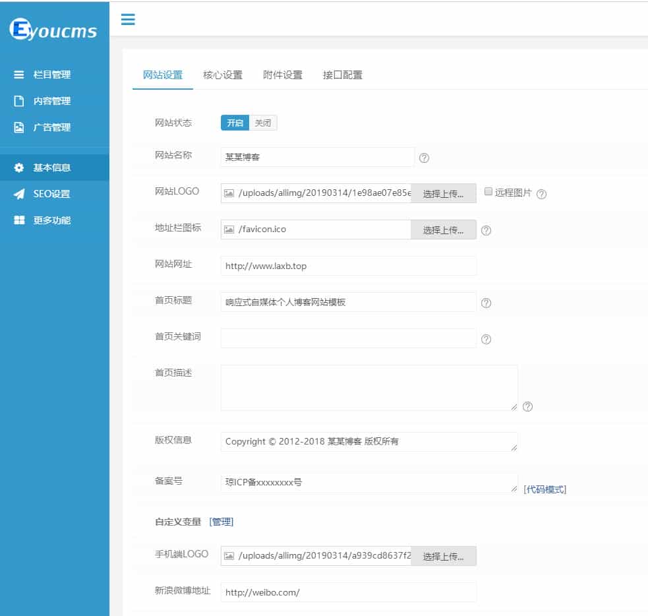Screen dimensions: 648x616
Task: Open the help tip beside 远程图片
Action: tap(541, 194)
